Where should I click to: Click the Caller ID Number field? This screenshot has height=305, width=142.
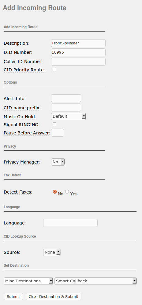point(78,62)
